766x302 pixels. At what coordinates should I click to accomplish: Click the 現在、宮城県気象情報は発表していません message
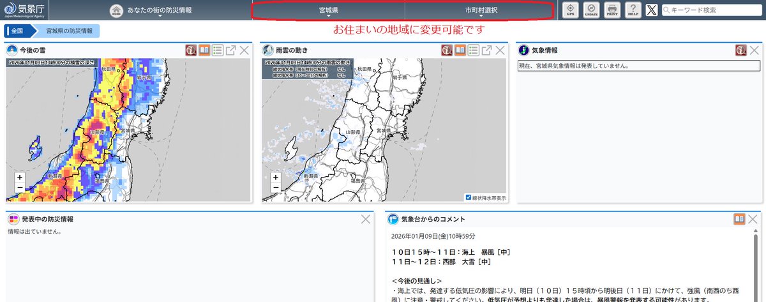[574, 66]
